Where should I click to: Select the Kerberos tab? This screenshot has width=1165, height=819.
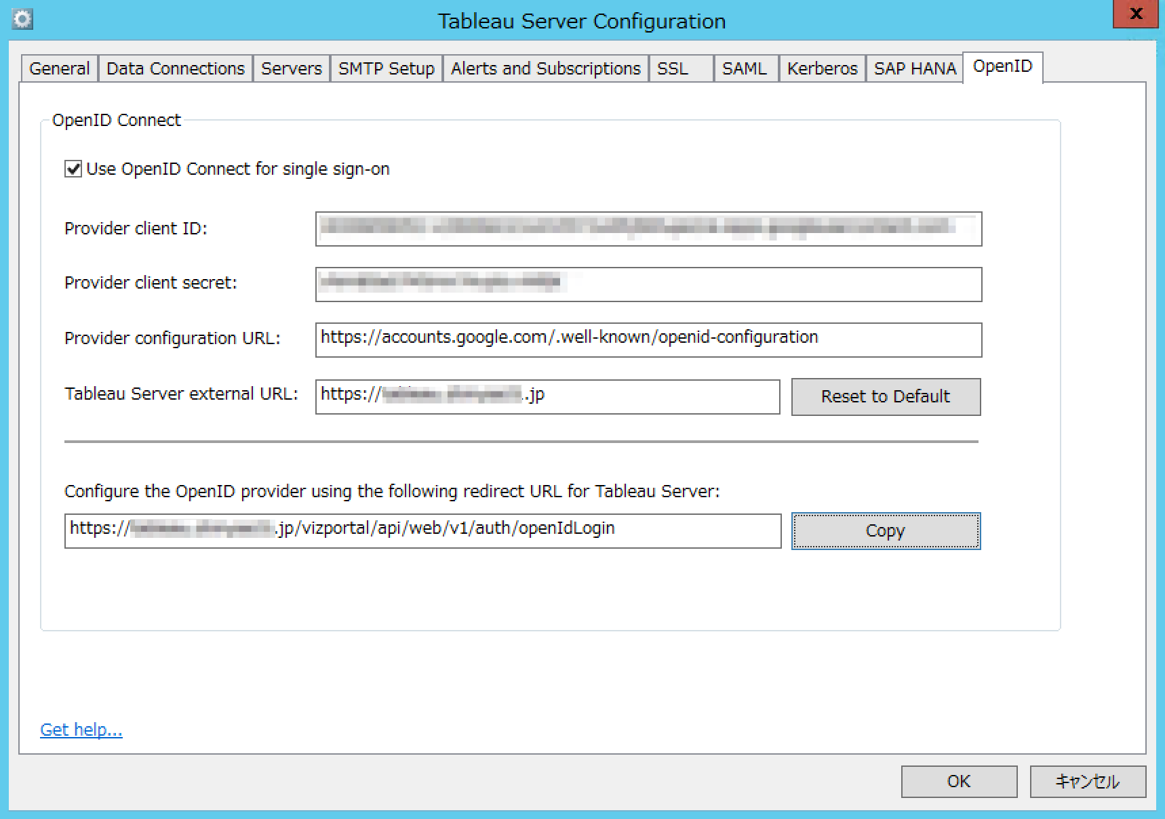[x=823, y=68]
